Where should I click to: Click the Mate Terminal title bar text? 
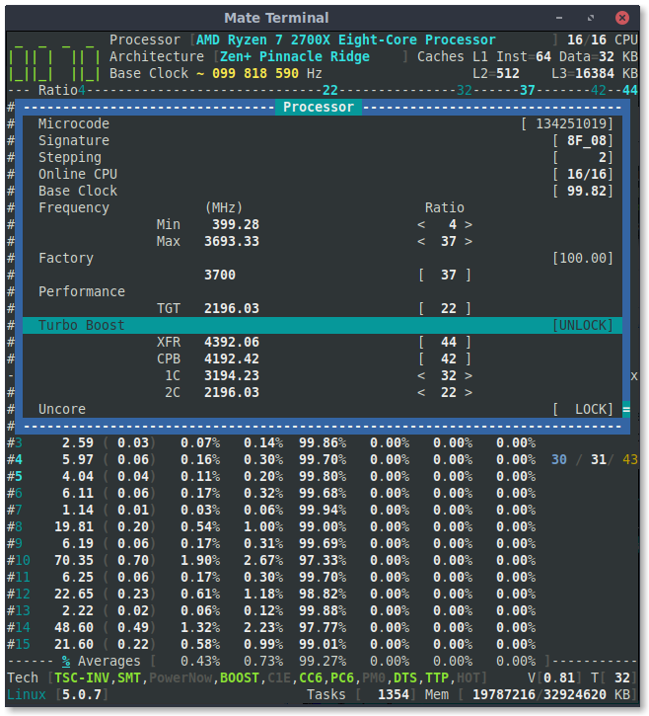(276, 18)
